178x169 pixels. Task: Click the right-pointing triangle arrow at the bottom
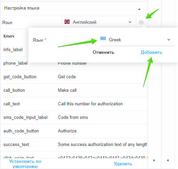pyautogui.click(x=154, y=160)
